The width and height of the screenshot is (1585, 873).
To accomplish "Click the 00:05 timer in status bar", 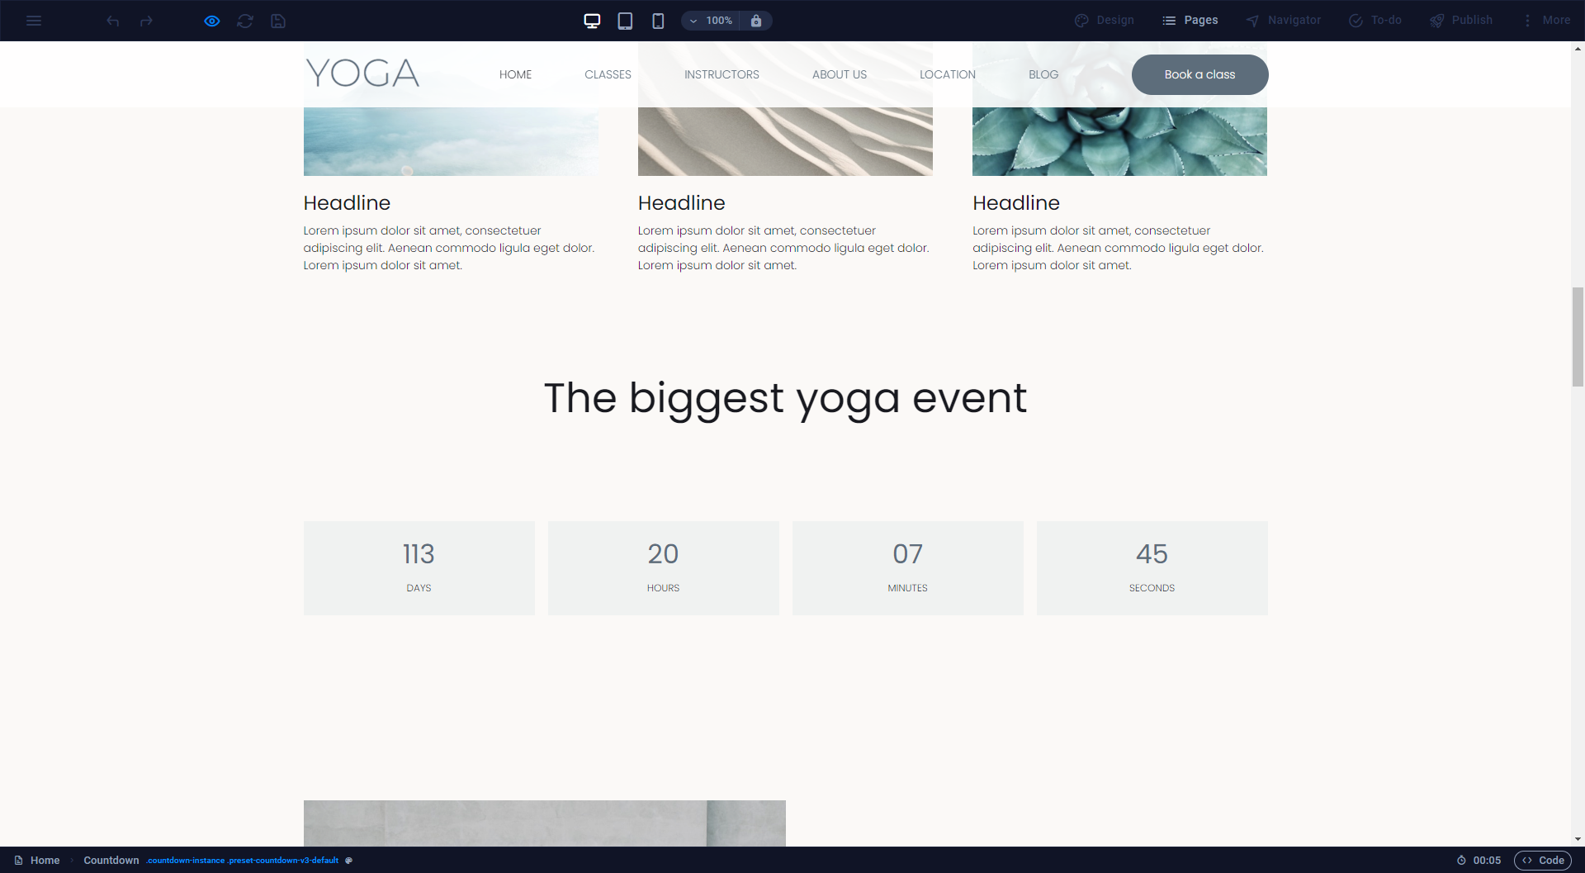I will tap(1479, 860).
